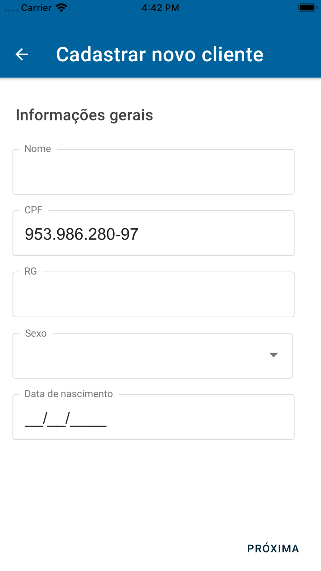Viewport: 321px width, 571px height.
Task: Click the battery indicator icon
Action: coord(307,8)
